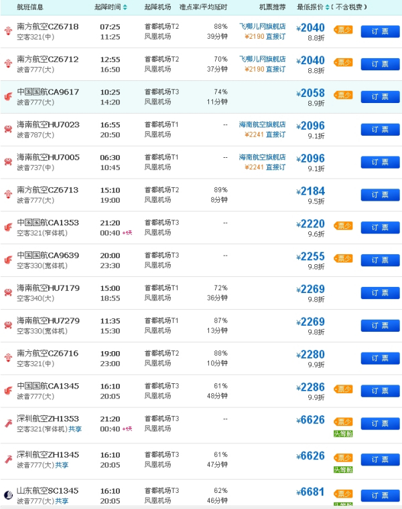Click Air China logo beside CA1353
The image size is (402, 509).
8,227
